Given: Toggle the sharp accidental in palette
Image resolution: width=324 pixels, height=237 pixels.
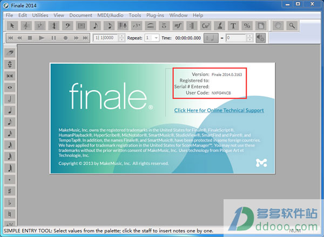Looking at the screenshot, I should [11, 191].
